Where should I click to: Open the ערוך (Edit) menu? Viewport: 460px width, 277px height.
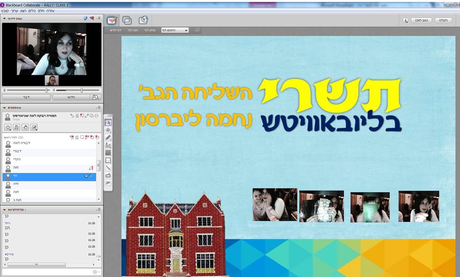15,11
